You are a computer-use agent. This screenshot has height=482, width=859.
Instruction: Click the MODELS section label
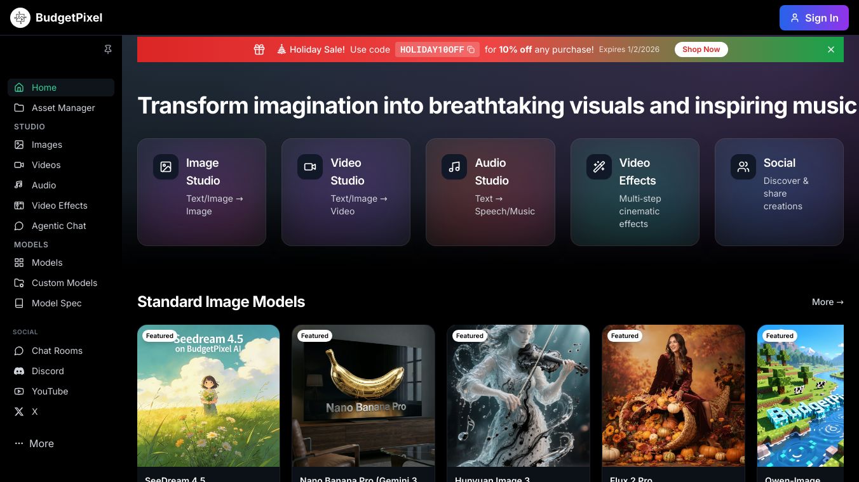[31, 245]
